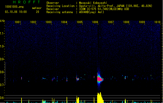Screen dimensions: 163x103
Task: Click the 1008 time marker
Action: click(x=126, y=22)
